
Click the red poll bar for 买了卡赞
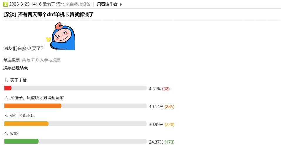coord(8,88)
